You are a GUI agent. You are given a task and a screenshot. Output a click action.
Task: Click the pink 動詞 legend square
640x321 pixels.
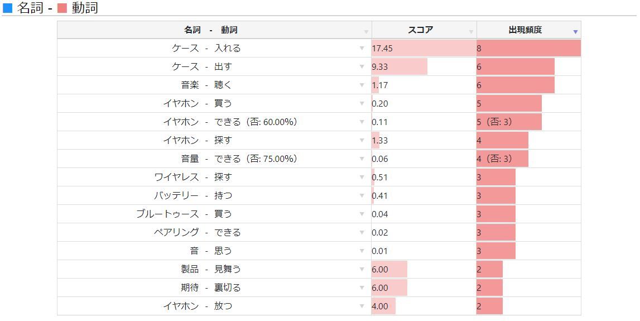click(x=62, y=8)
